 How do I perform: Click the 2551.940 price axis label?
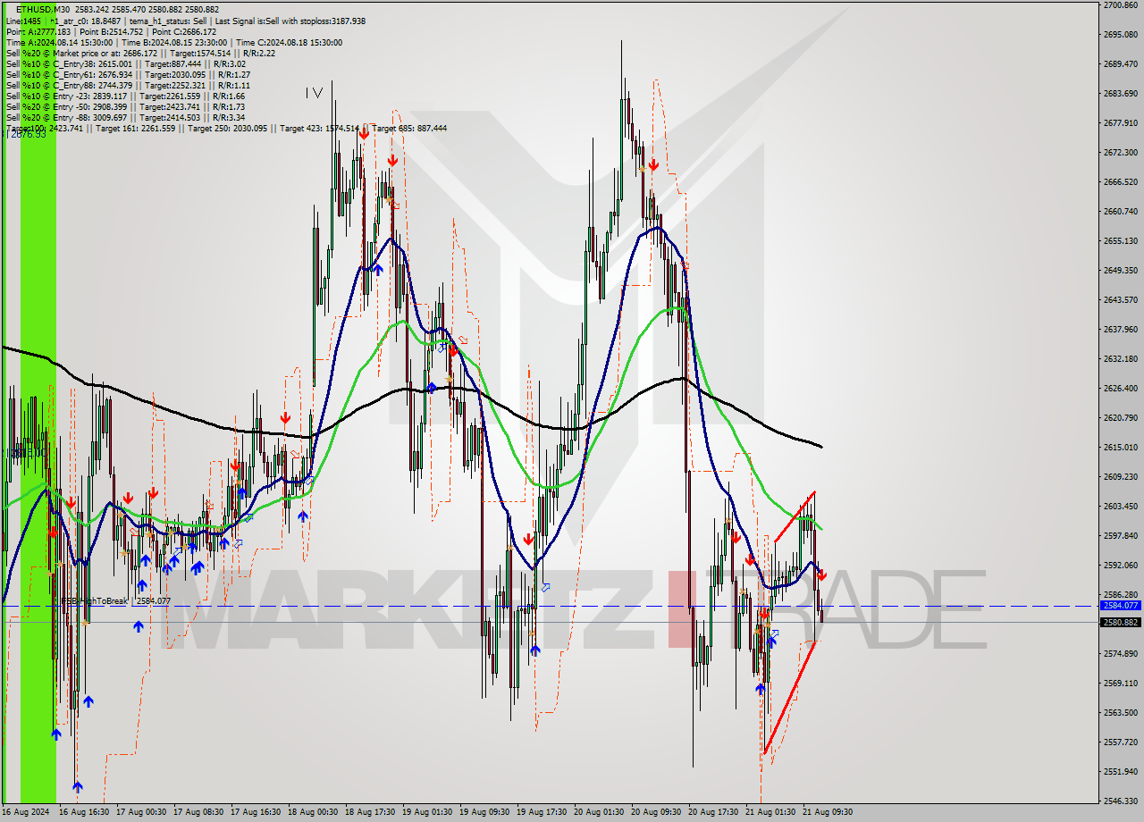click(x=1120, y=772)
